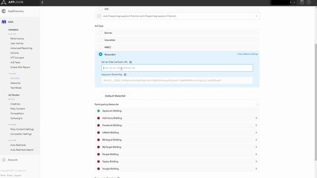The width and height of the screenshot is (317, 178).
Task: Click InMobi Bidding red status dot
Action: tap(99, 133)
